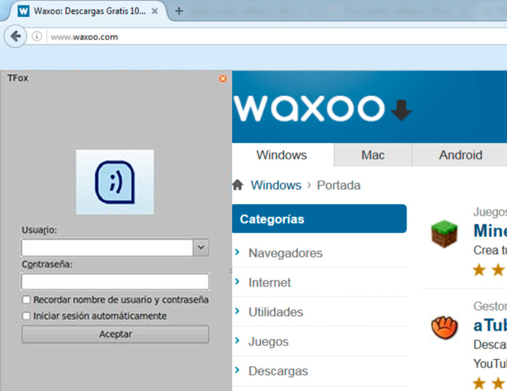Select the Waxoo Descargas Gratis browser tab
507x391 pixels.
(89, 11)
